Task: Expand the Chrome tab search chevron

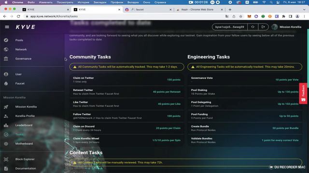Action: [x=304, y=10]
